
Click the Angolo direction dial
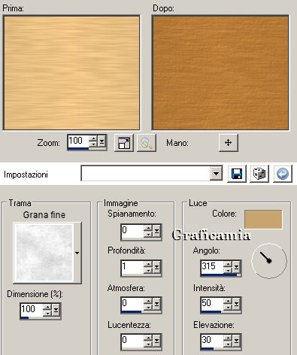pyautogui.click(x=269, y=261)
